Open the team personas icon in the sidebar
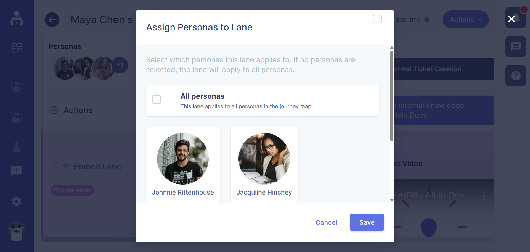This screenshot has height=252, width=530. point(17,87)
